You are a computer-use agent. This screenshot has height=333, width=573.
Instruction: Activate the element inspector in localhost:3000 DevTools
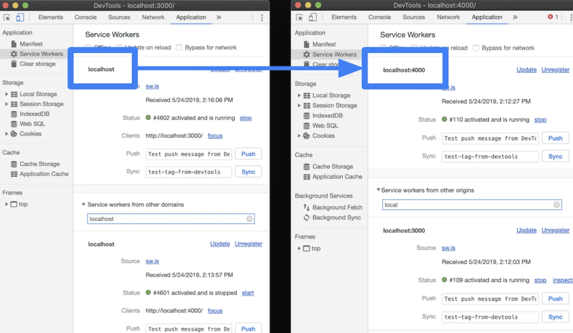(7, 17)
